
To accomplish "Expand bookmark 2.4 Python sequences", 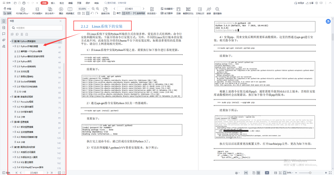I will (13, 62).
